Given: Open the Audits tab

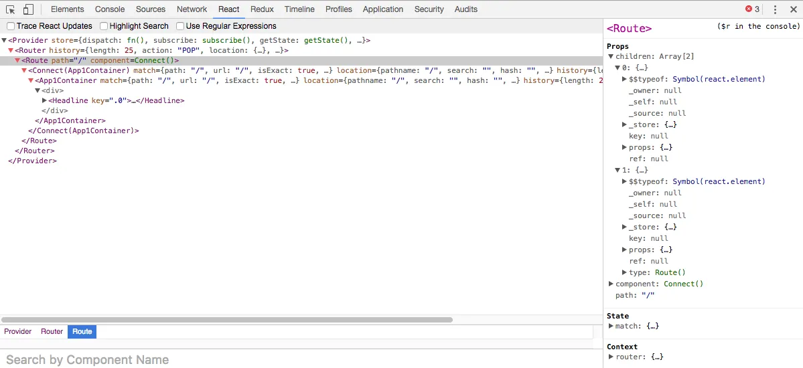Looking at the screenshot, I should 465,9.
